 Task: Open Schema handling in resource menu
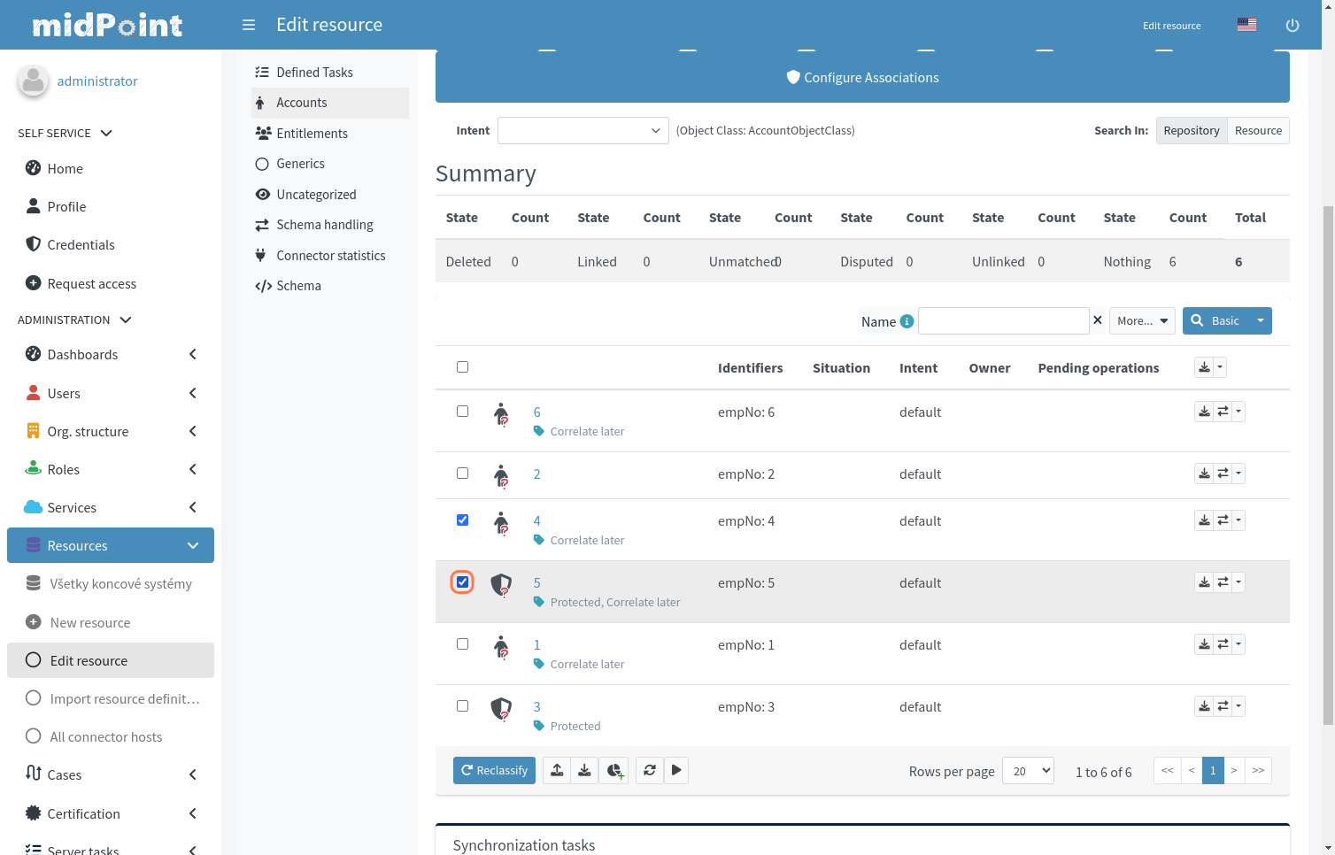[324, 225]
